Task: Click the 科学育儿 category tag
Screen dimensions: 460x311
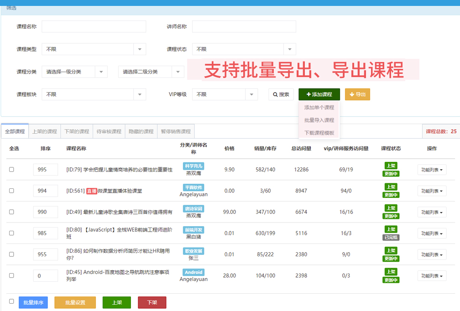Action: (x=193, y=166)
